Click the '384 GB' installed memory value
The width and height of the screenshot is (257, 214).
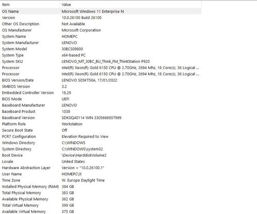68,187
